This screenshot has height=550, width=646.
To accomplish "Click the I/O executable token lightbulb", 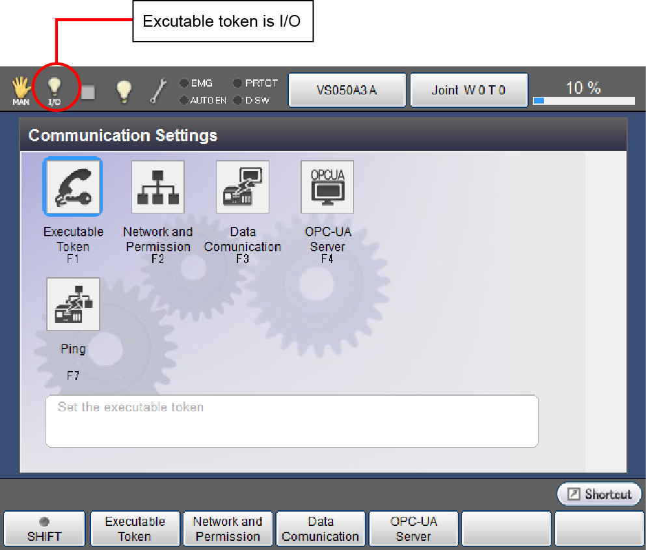I will click(x=55, y=89).
